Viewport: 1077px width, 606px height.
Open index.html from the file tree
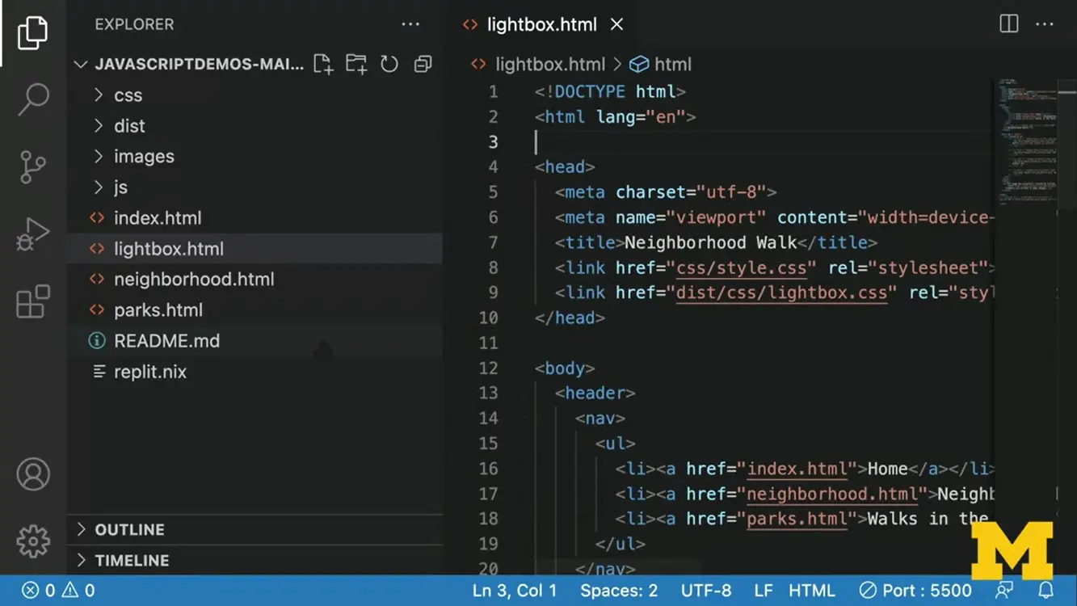click(x=255, y=218)
